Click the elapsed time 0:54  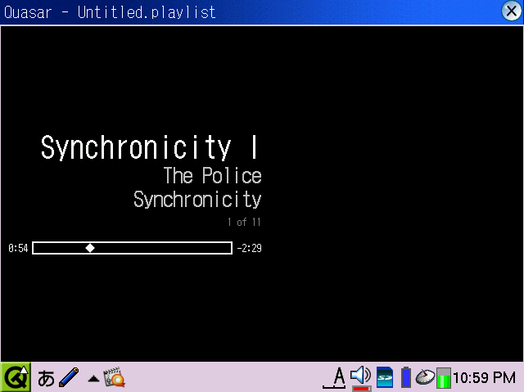pos(18,248)
